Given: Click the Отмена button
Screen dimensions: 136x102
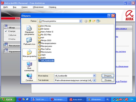Looking at the screenshot, I should pyautogui.click(x=108, y=80).
